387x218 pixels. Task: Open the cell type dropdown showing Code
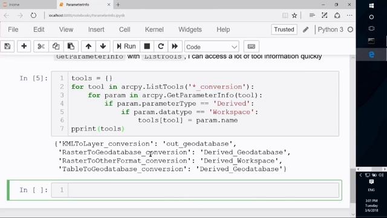(212, 47)
